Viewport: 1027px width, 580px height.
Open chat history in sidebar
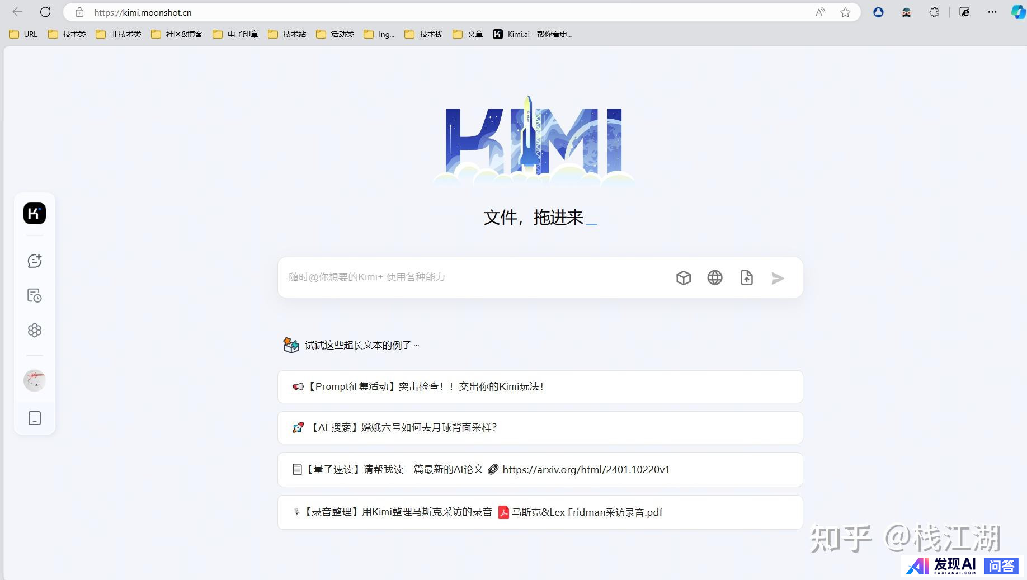coord(35,295)
